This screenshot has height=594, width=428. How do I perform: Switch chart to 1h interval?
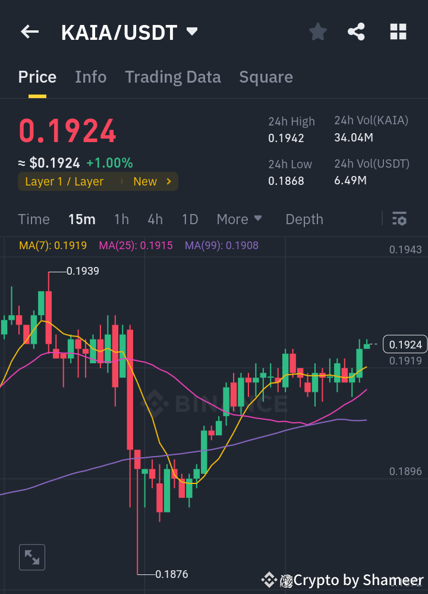pos(121,219)
